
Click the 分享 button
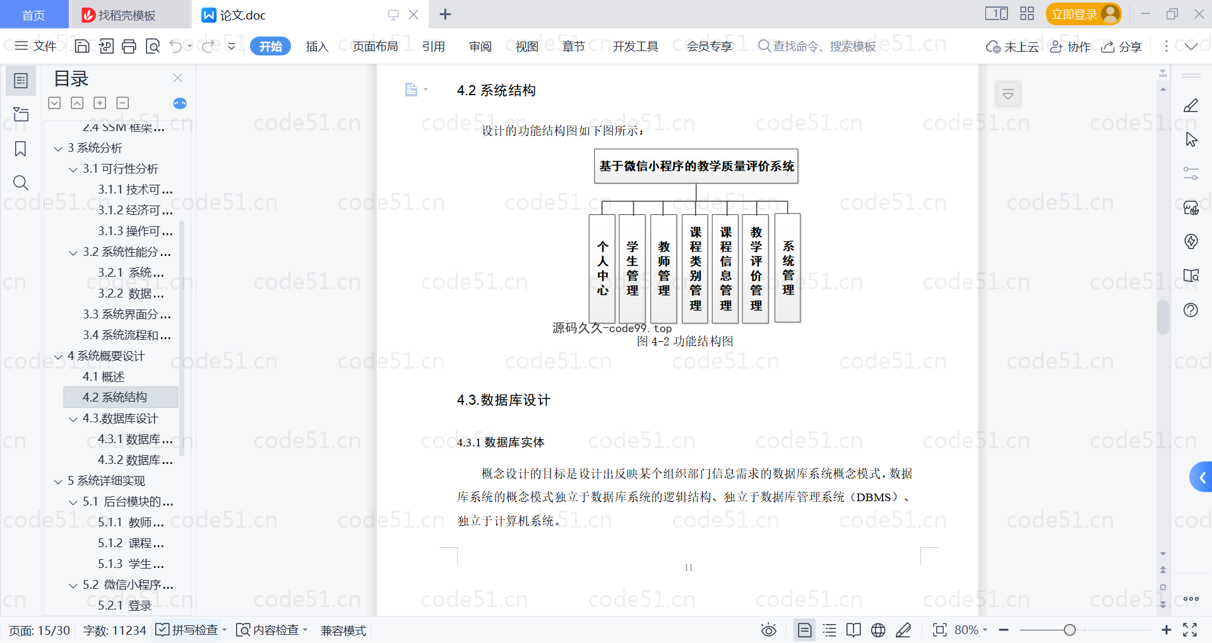point(1122,47)
